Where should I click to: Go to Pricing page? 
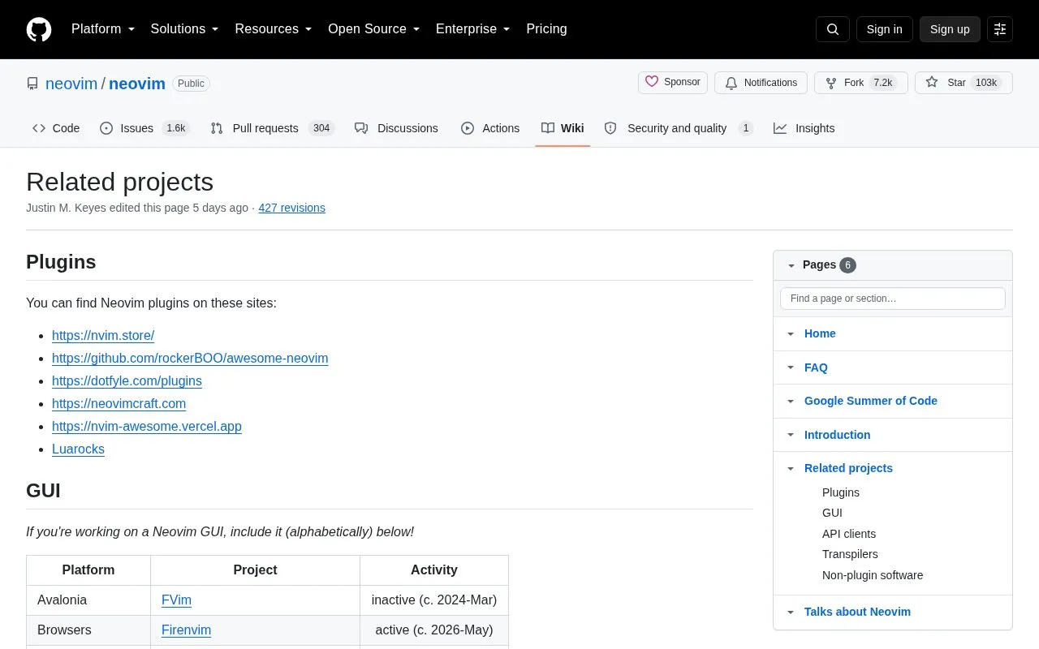546,29
